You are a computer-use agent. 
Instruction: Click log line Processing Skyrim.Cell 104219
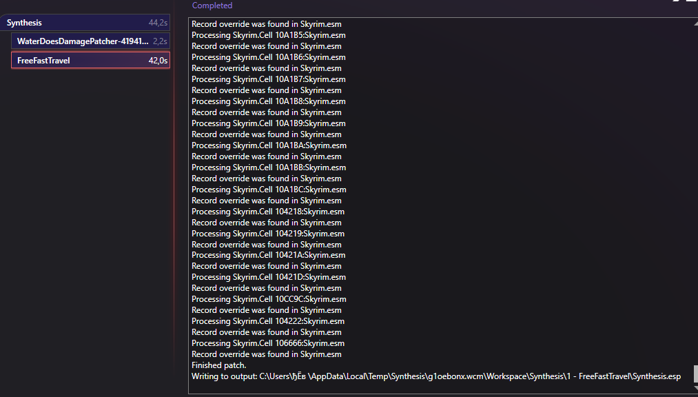[268, 233]
